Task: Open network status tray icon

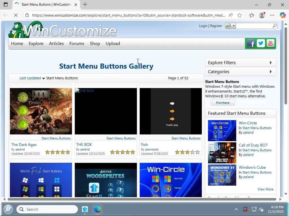Action: click(x=254, y=209)
